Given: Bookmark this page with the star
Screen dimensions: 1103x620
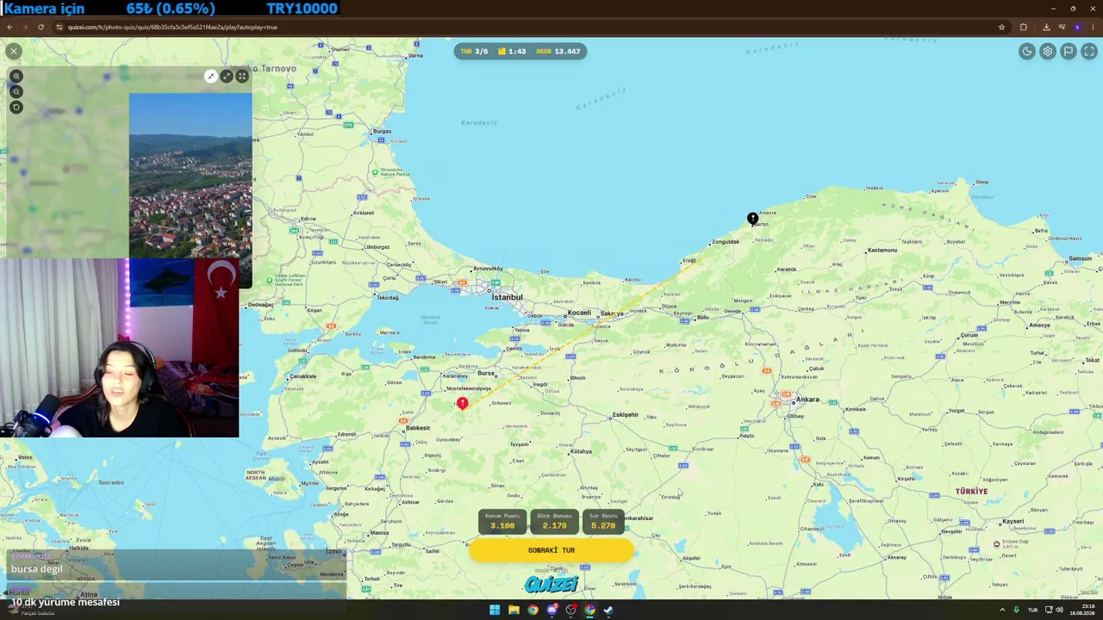Looking at the screenshot, I should pyautogui.click(x=1001, y=27).
